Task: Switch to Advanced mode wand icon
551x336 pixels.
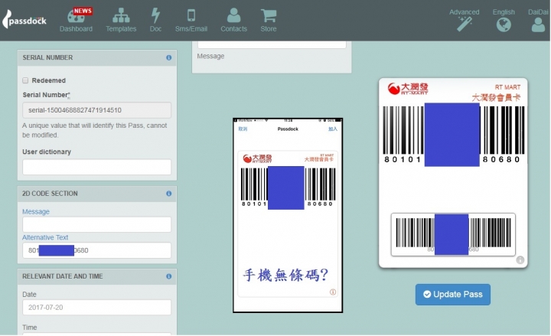Action: 465,21
